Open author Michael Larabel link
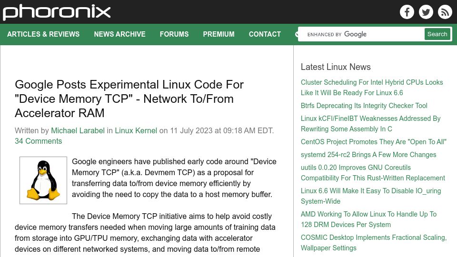Screen dimensions: 457x257 [78, 130]
